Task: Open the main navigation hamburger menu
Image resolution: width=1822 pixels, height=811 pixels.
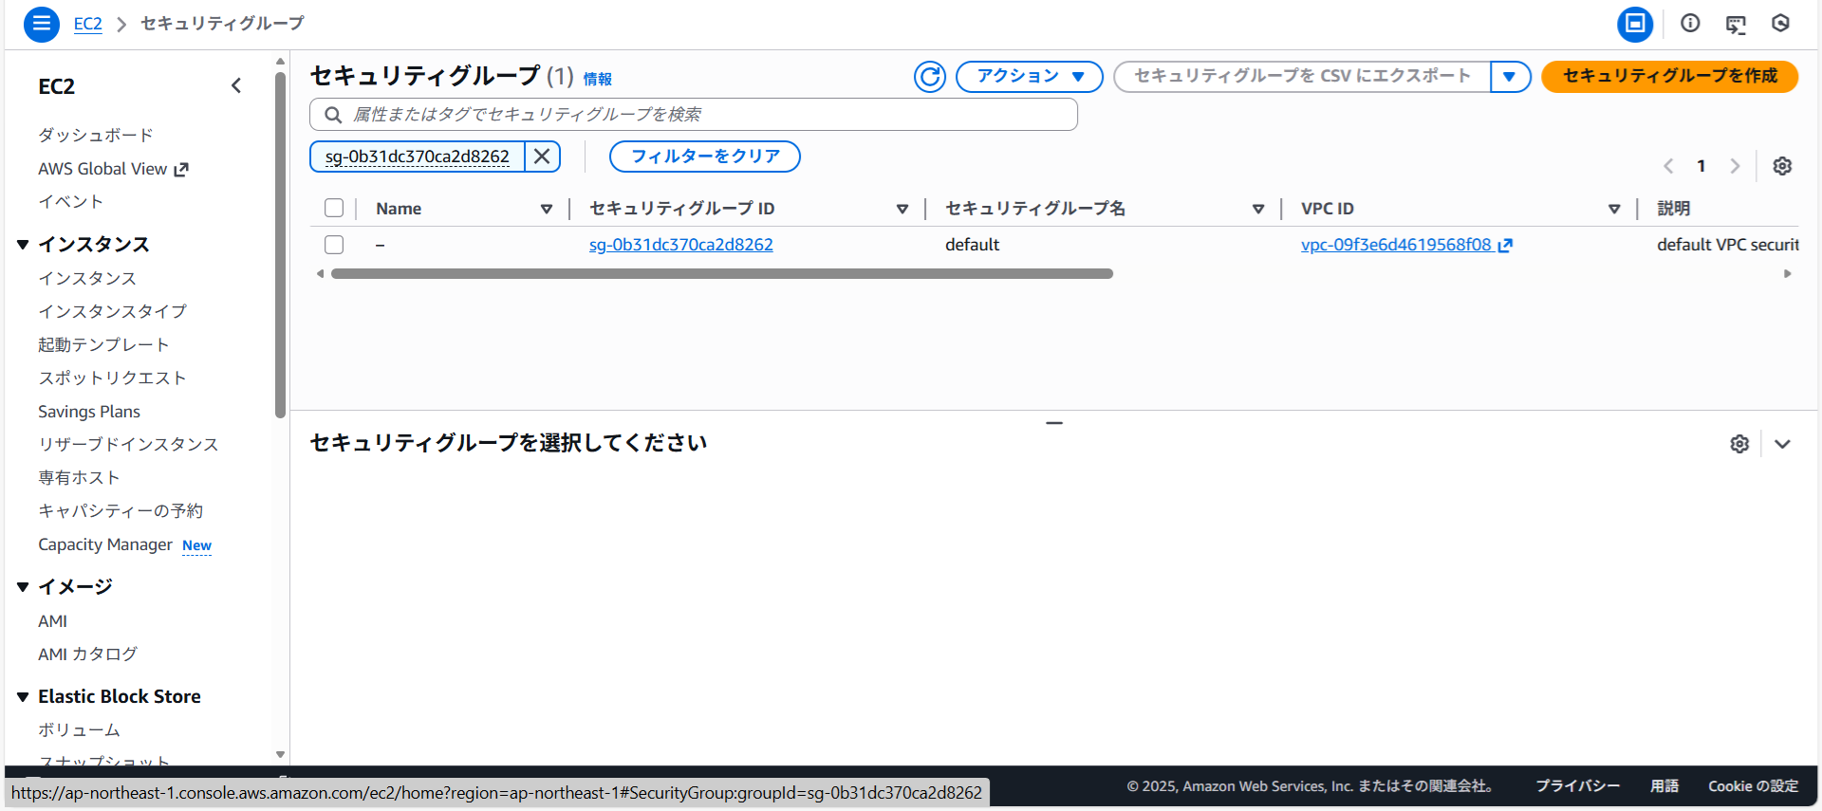Action: [41, 24]
